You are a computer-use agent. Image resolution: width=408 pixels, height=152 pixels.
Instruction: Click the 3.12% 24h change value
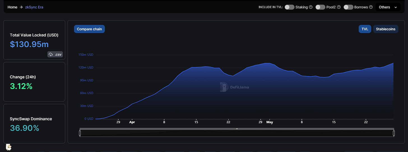tap(21, 86)
